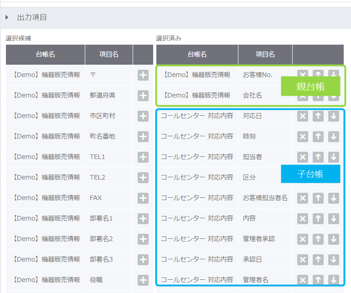The height and width of the screenshot is (293, 351).
Task: Add 町名番地 to selected items
Action: 143,137
